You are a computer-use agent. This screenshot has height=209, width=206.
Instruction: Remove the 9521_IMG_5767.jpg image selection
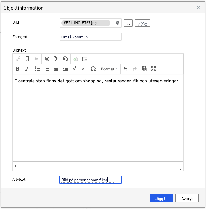click(x=117, y=23)
